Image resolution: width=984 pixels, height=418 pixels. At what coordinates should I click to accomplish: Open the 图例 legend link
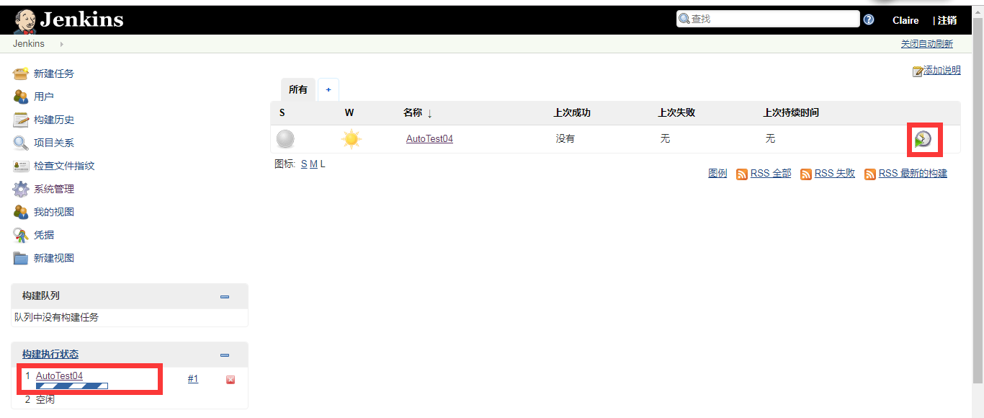pyautogui.click(x=717, y=174)
